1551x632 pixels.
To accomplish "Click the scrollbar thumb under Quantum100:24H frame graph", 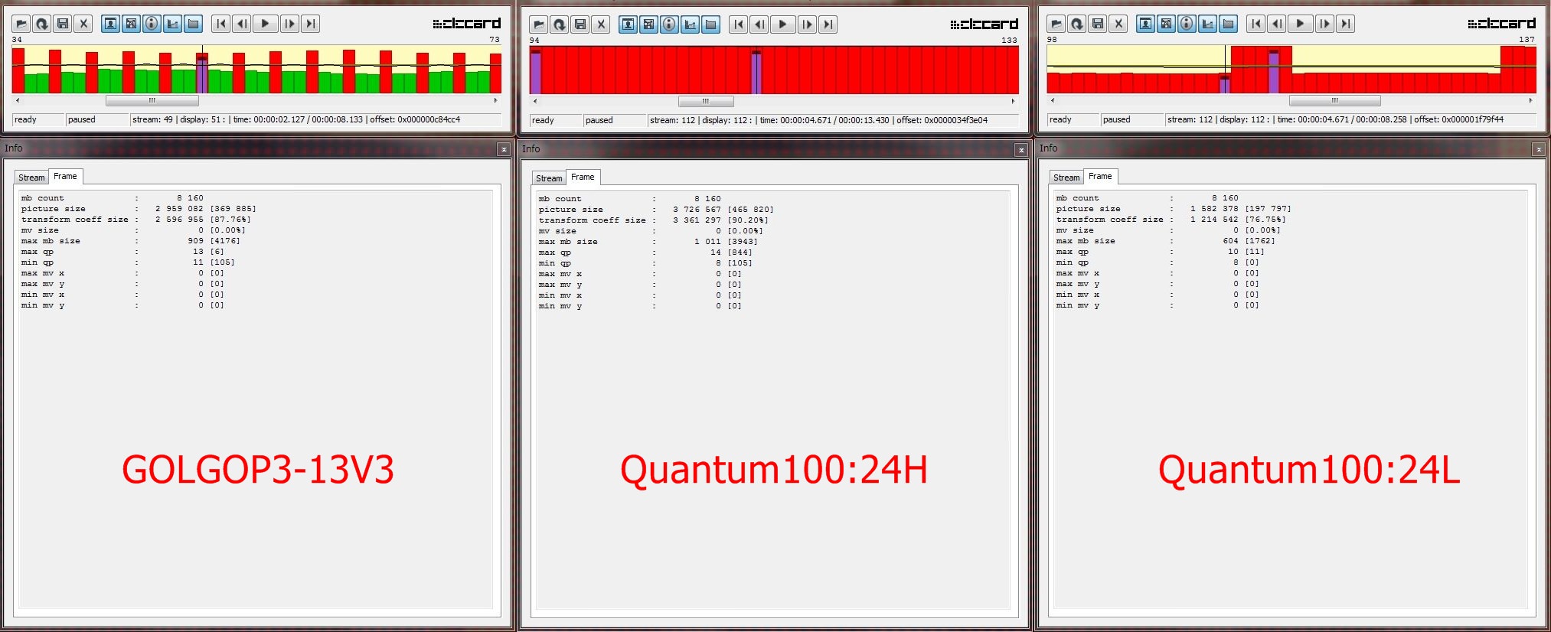I will coord(706,101).
